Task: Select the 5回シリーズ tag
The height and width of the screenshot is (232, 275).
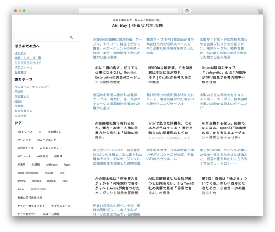Action: point(25,132)
